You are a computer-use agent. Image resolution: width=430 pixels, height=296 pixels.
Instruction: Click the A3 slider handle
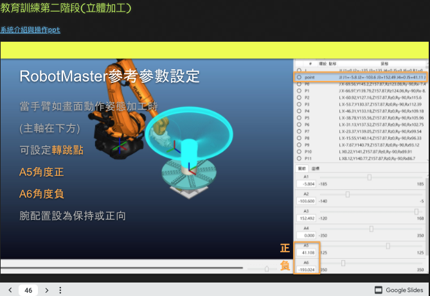click(417, 212)
